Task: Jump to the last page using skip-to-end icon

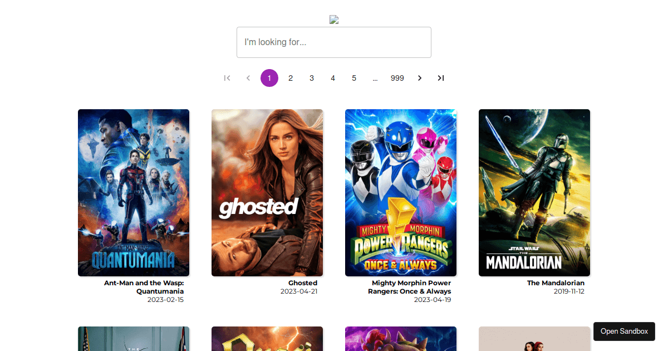Action: pyautogui.click(x=440, y=78)
